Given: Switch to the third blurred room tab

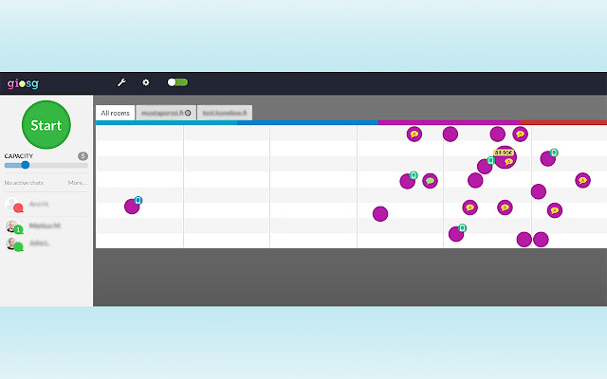Looking at the screenshot, I should [x=224, y=113].
